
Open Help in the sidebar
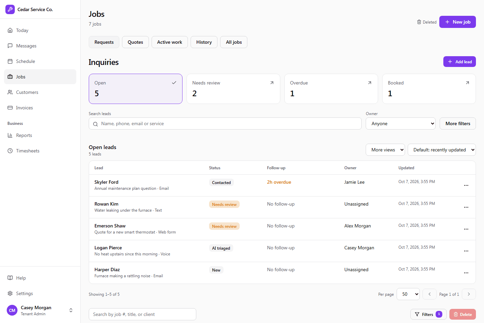pyautogui.click(x=40, y=278)
